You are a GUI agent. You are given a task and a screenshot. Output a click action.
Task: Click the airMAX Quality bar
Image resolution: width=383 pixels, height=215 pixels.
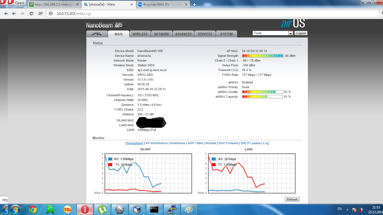[x=262, y=92]
